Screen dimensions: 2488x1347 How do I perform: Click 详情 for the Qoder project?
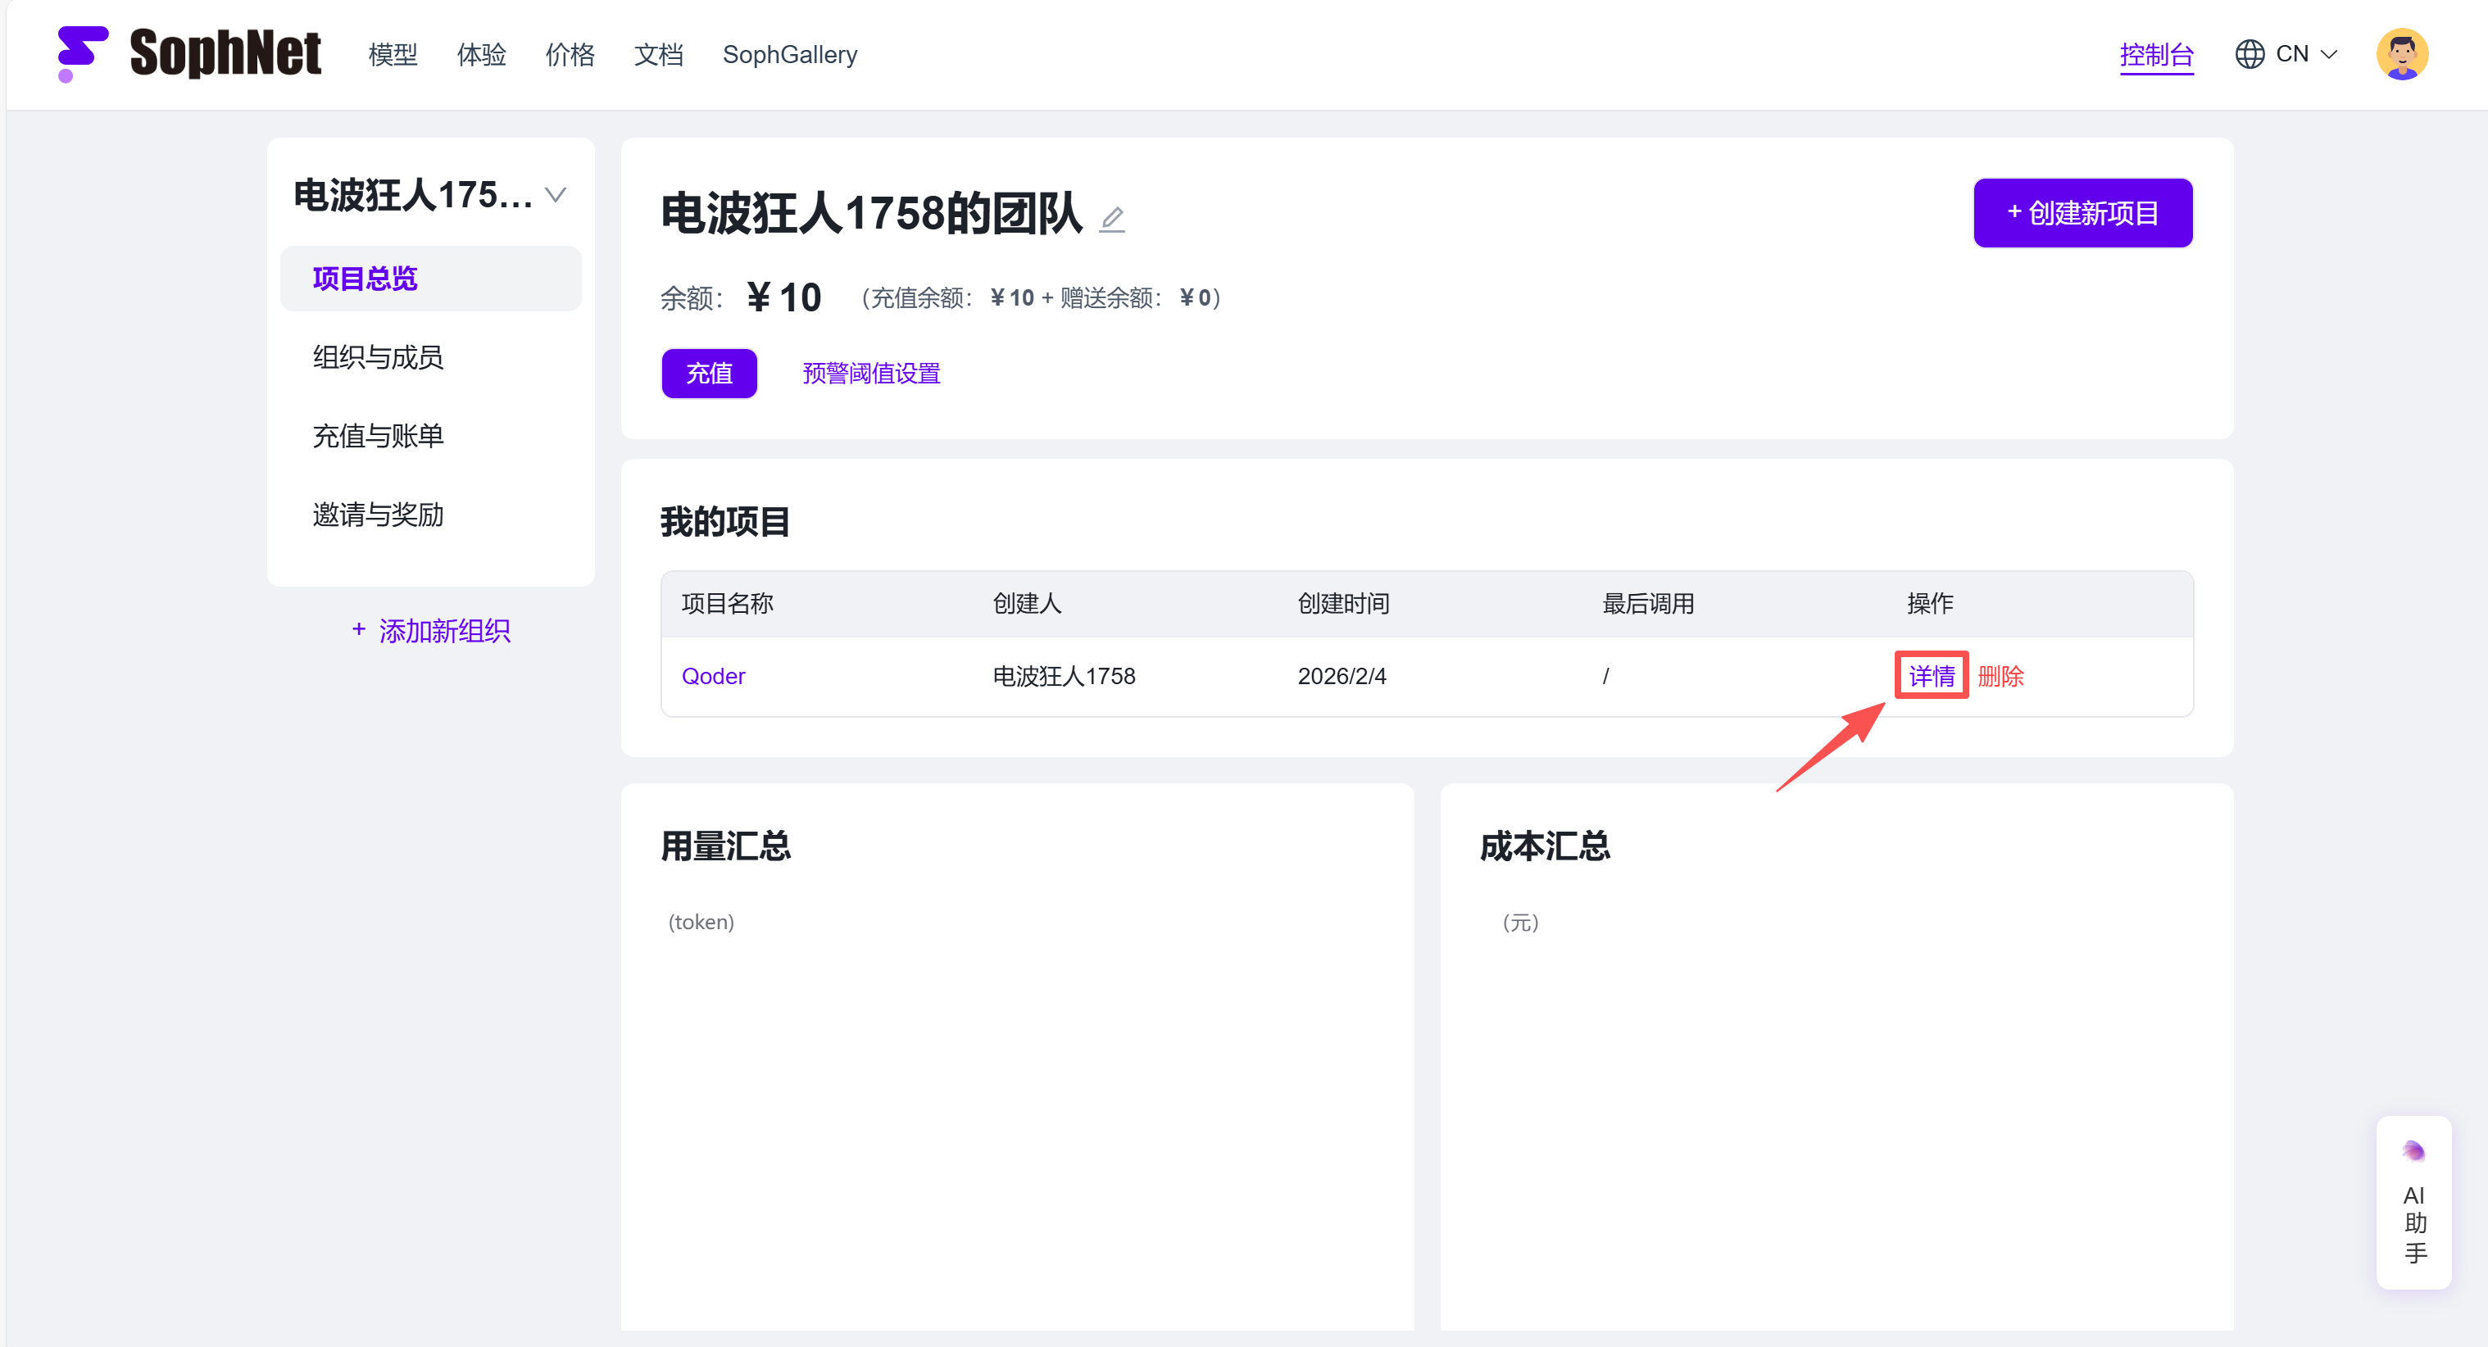pyautogui.click(x=1931, y=676)
